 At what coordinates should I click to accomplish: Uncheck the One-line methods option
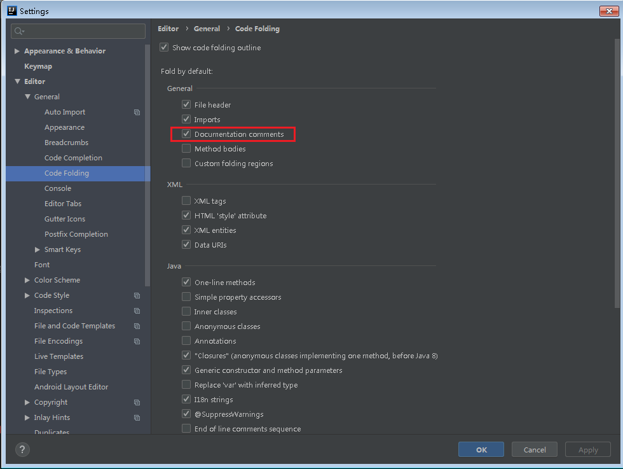186,282
